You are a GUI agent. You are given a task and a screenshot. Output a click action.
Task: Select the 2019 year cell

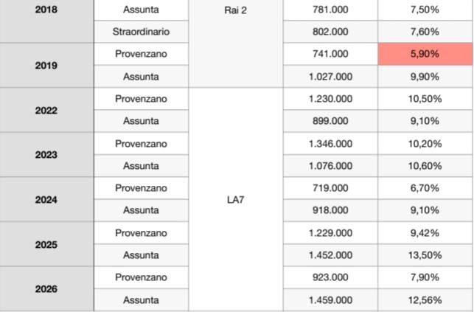tap(46, 66)
